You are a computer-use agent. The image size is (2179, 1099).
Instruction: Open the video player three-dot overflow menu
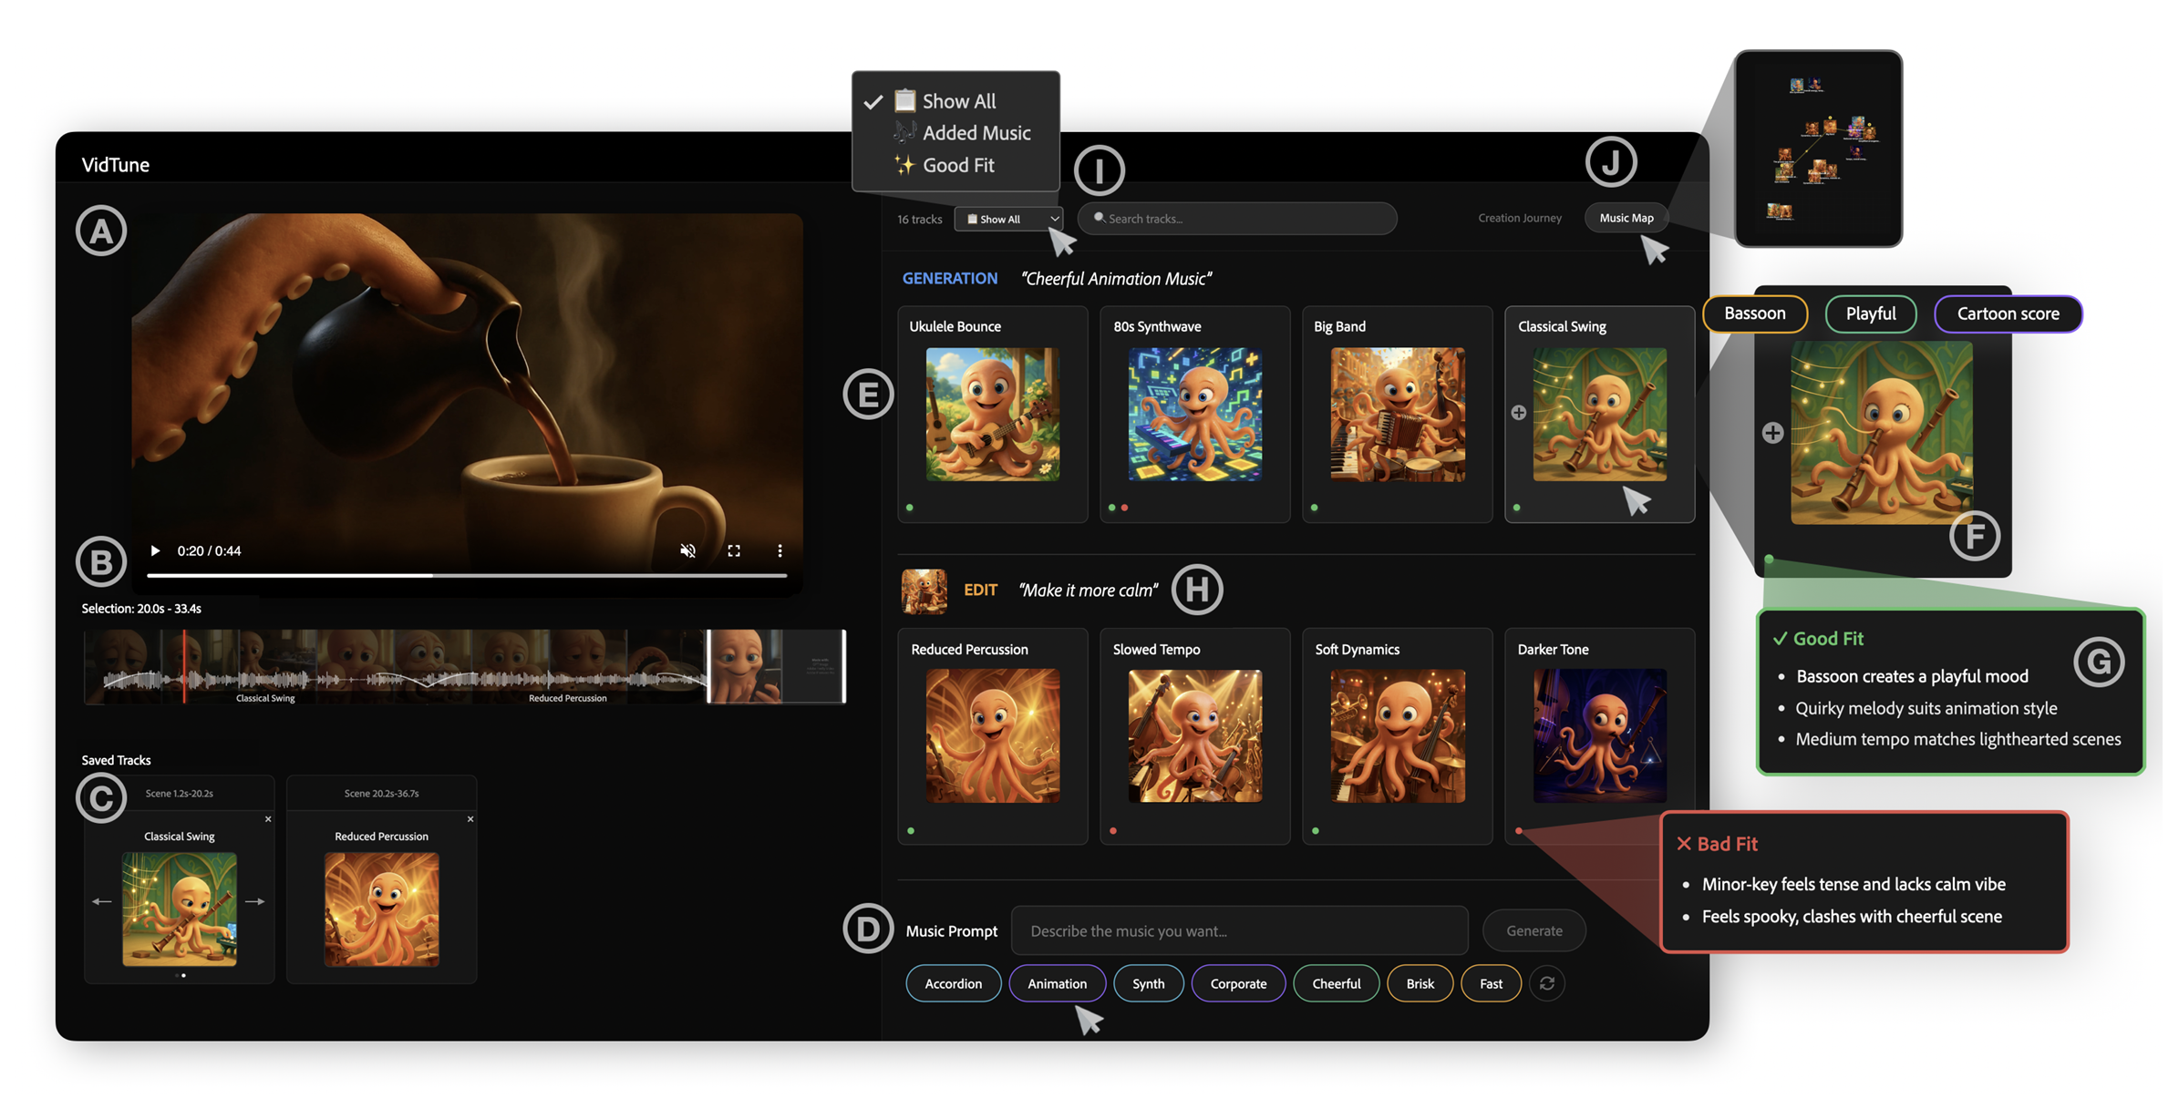[780, 549]
